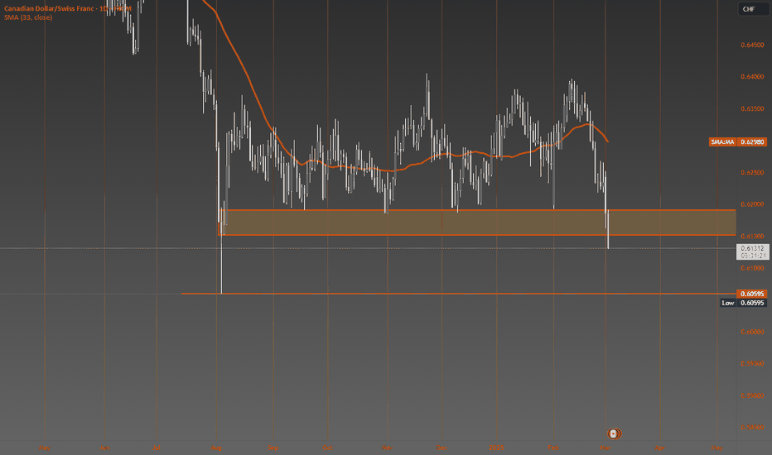Click the orange 0.60595 line price tag
The height and width of the screenshot is (455, 772).
point(752,295)
